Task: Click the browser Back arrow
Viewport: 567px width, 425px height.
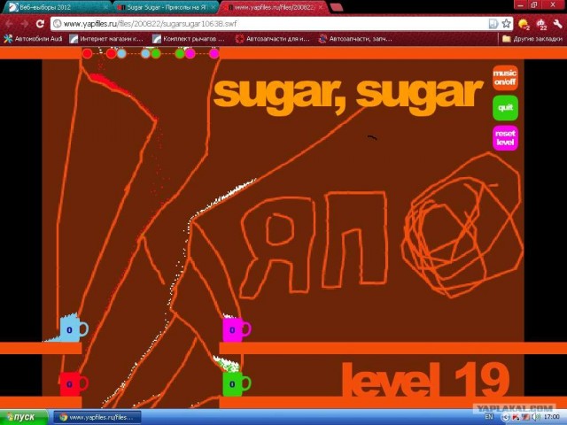Action: pos(9,24)
